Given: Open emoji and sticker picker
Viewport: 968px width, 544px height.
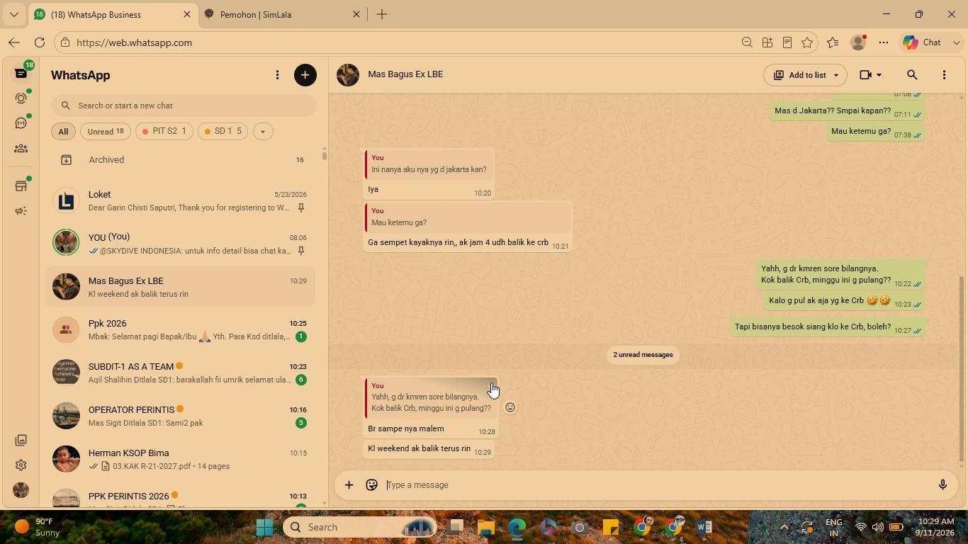Looking at the screenshot, I should pyautogui.click(x=371, y=485).
